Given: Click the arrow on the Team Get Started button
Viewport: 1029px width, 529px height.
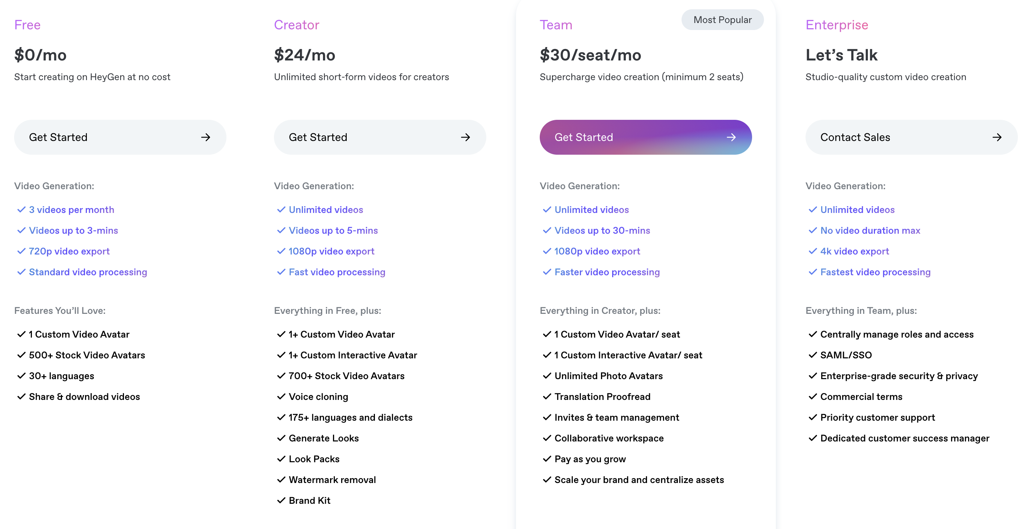Looking at the screenshot, I should point(731,137).
